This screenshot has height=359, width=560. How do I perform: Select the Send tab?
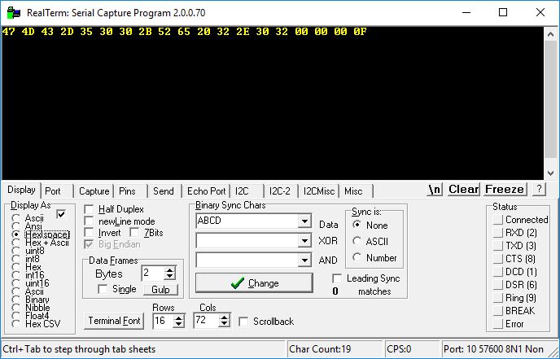click(x=164, y=191)
